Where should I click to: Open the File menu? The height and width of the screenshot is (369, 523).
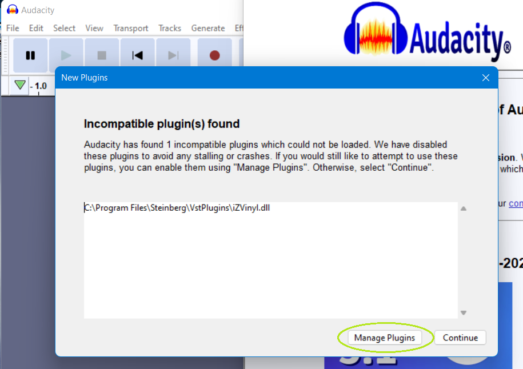[12, 28]
